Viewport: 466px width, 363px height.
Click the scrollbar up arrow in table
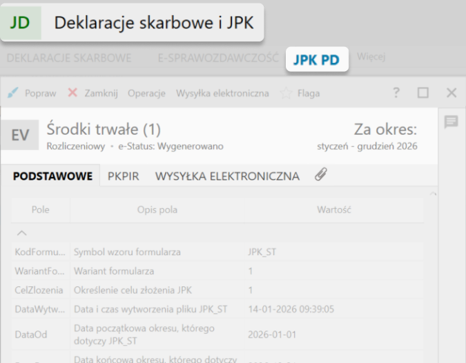tap(433, 195)
